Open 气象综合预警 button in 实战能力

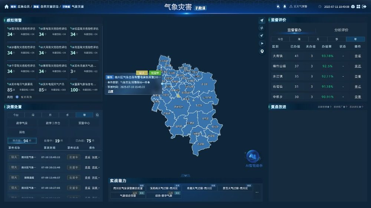128,196
